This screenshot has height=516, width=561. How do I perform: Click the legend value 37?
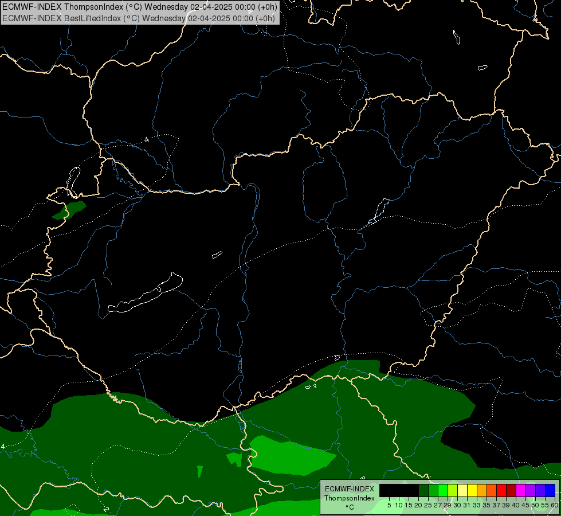(496, 505)
